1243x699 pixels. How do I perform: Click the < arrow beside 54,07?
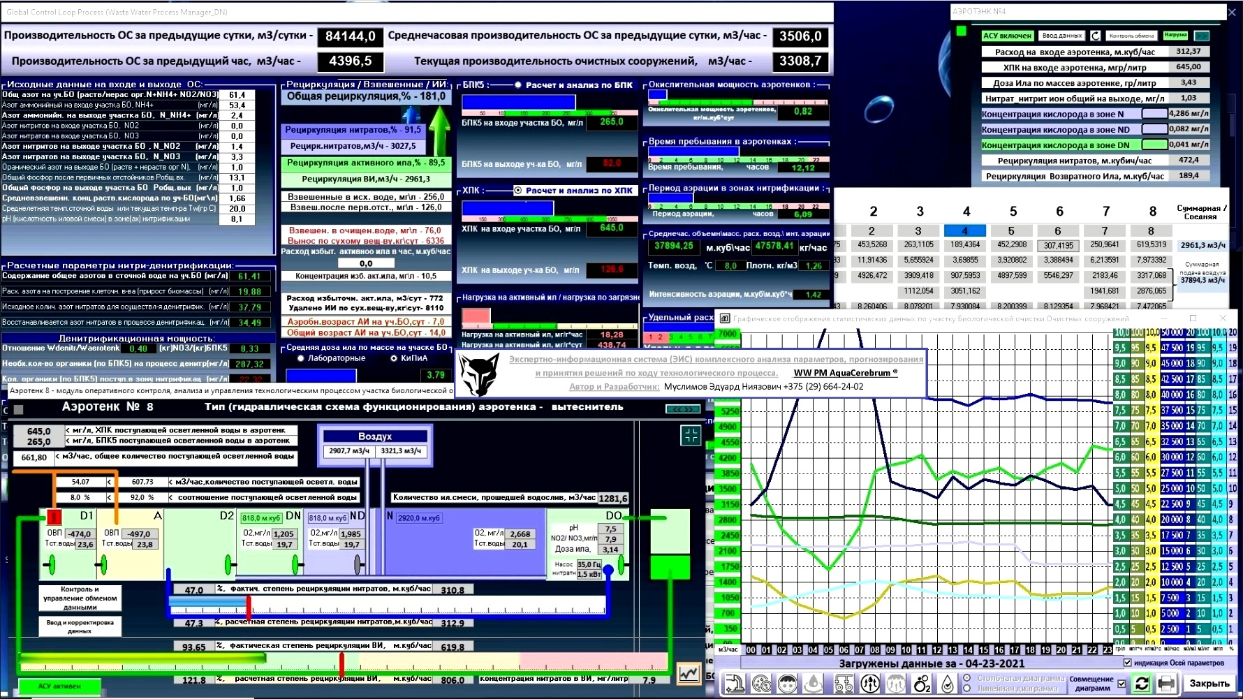(x=109, y=482)
